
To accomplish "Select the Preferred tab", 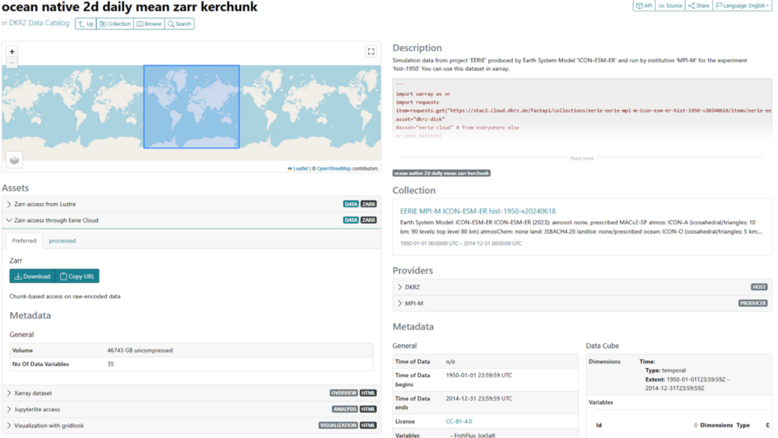I will (x=24, y=240).
